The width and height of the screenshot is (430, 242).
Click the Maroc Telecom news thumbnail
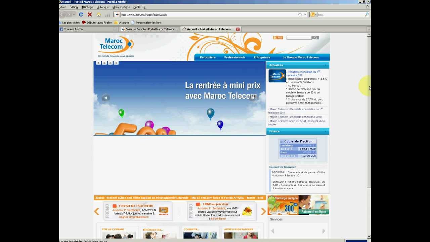[277, 76]
